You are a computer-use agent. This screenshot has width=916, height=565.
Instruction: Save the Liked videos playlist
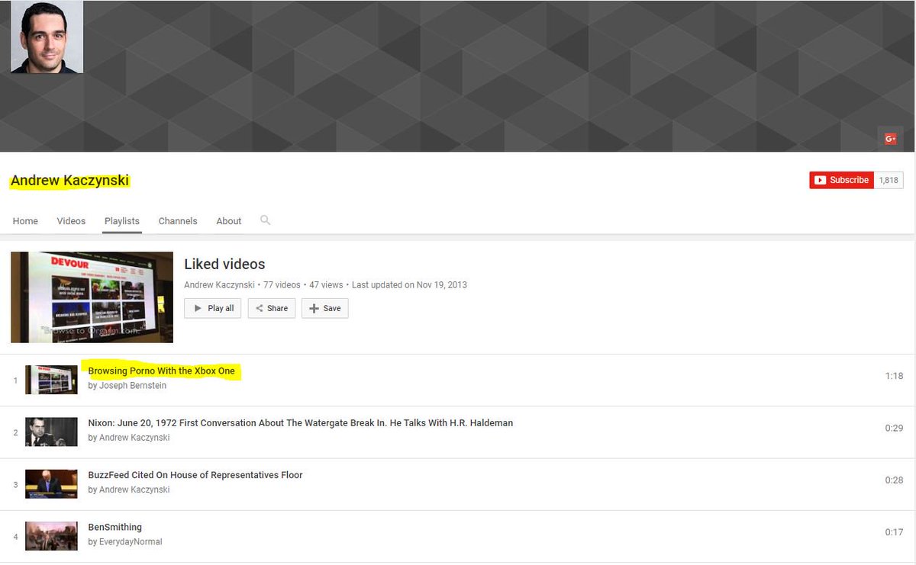(325, 308)
